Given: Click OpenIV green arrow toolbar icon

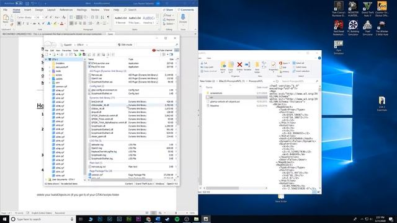Looking at the screenshot, I should click(79, 55).
